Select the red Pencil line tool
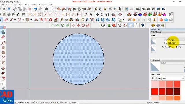 coord(11,20)
